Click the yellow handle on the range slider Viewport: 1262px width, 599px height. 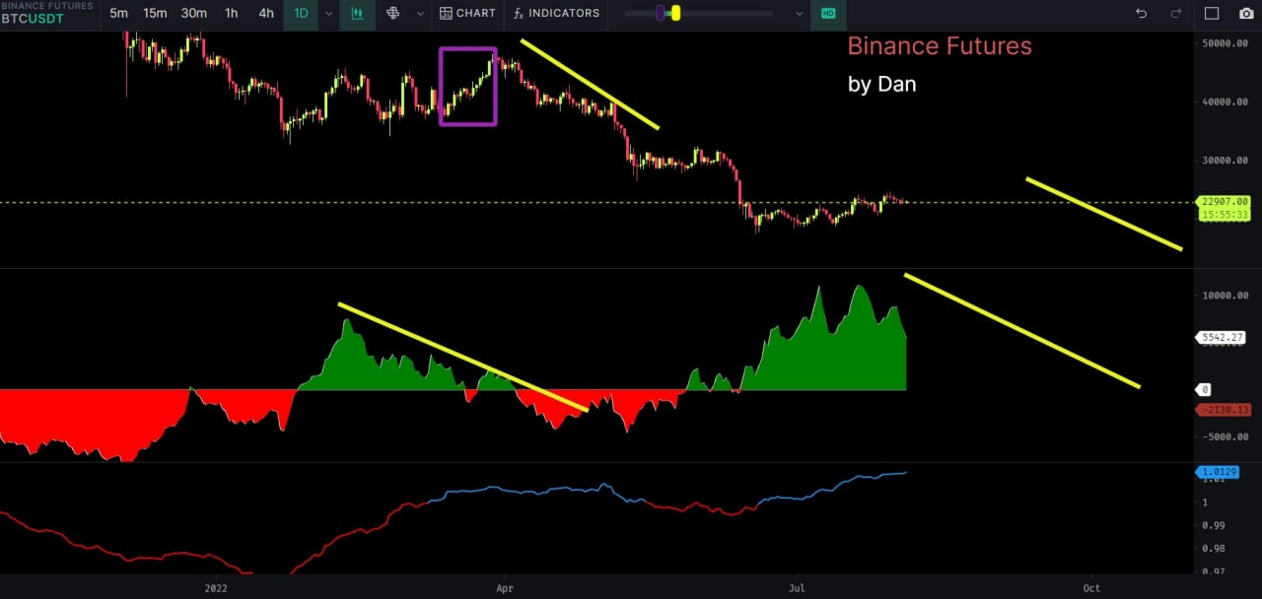tap(675, 14)
